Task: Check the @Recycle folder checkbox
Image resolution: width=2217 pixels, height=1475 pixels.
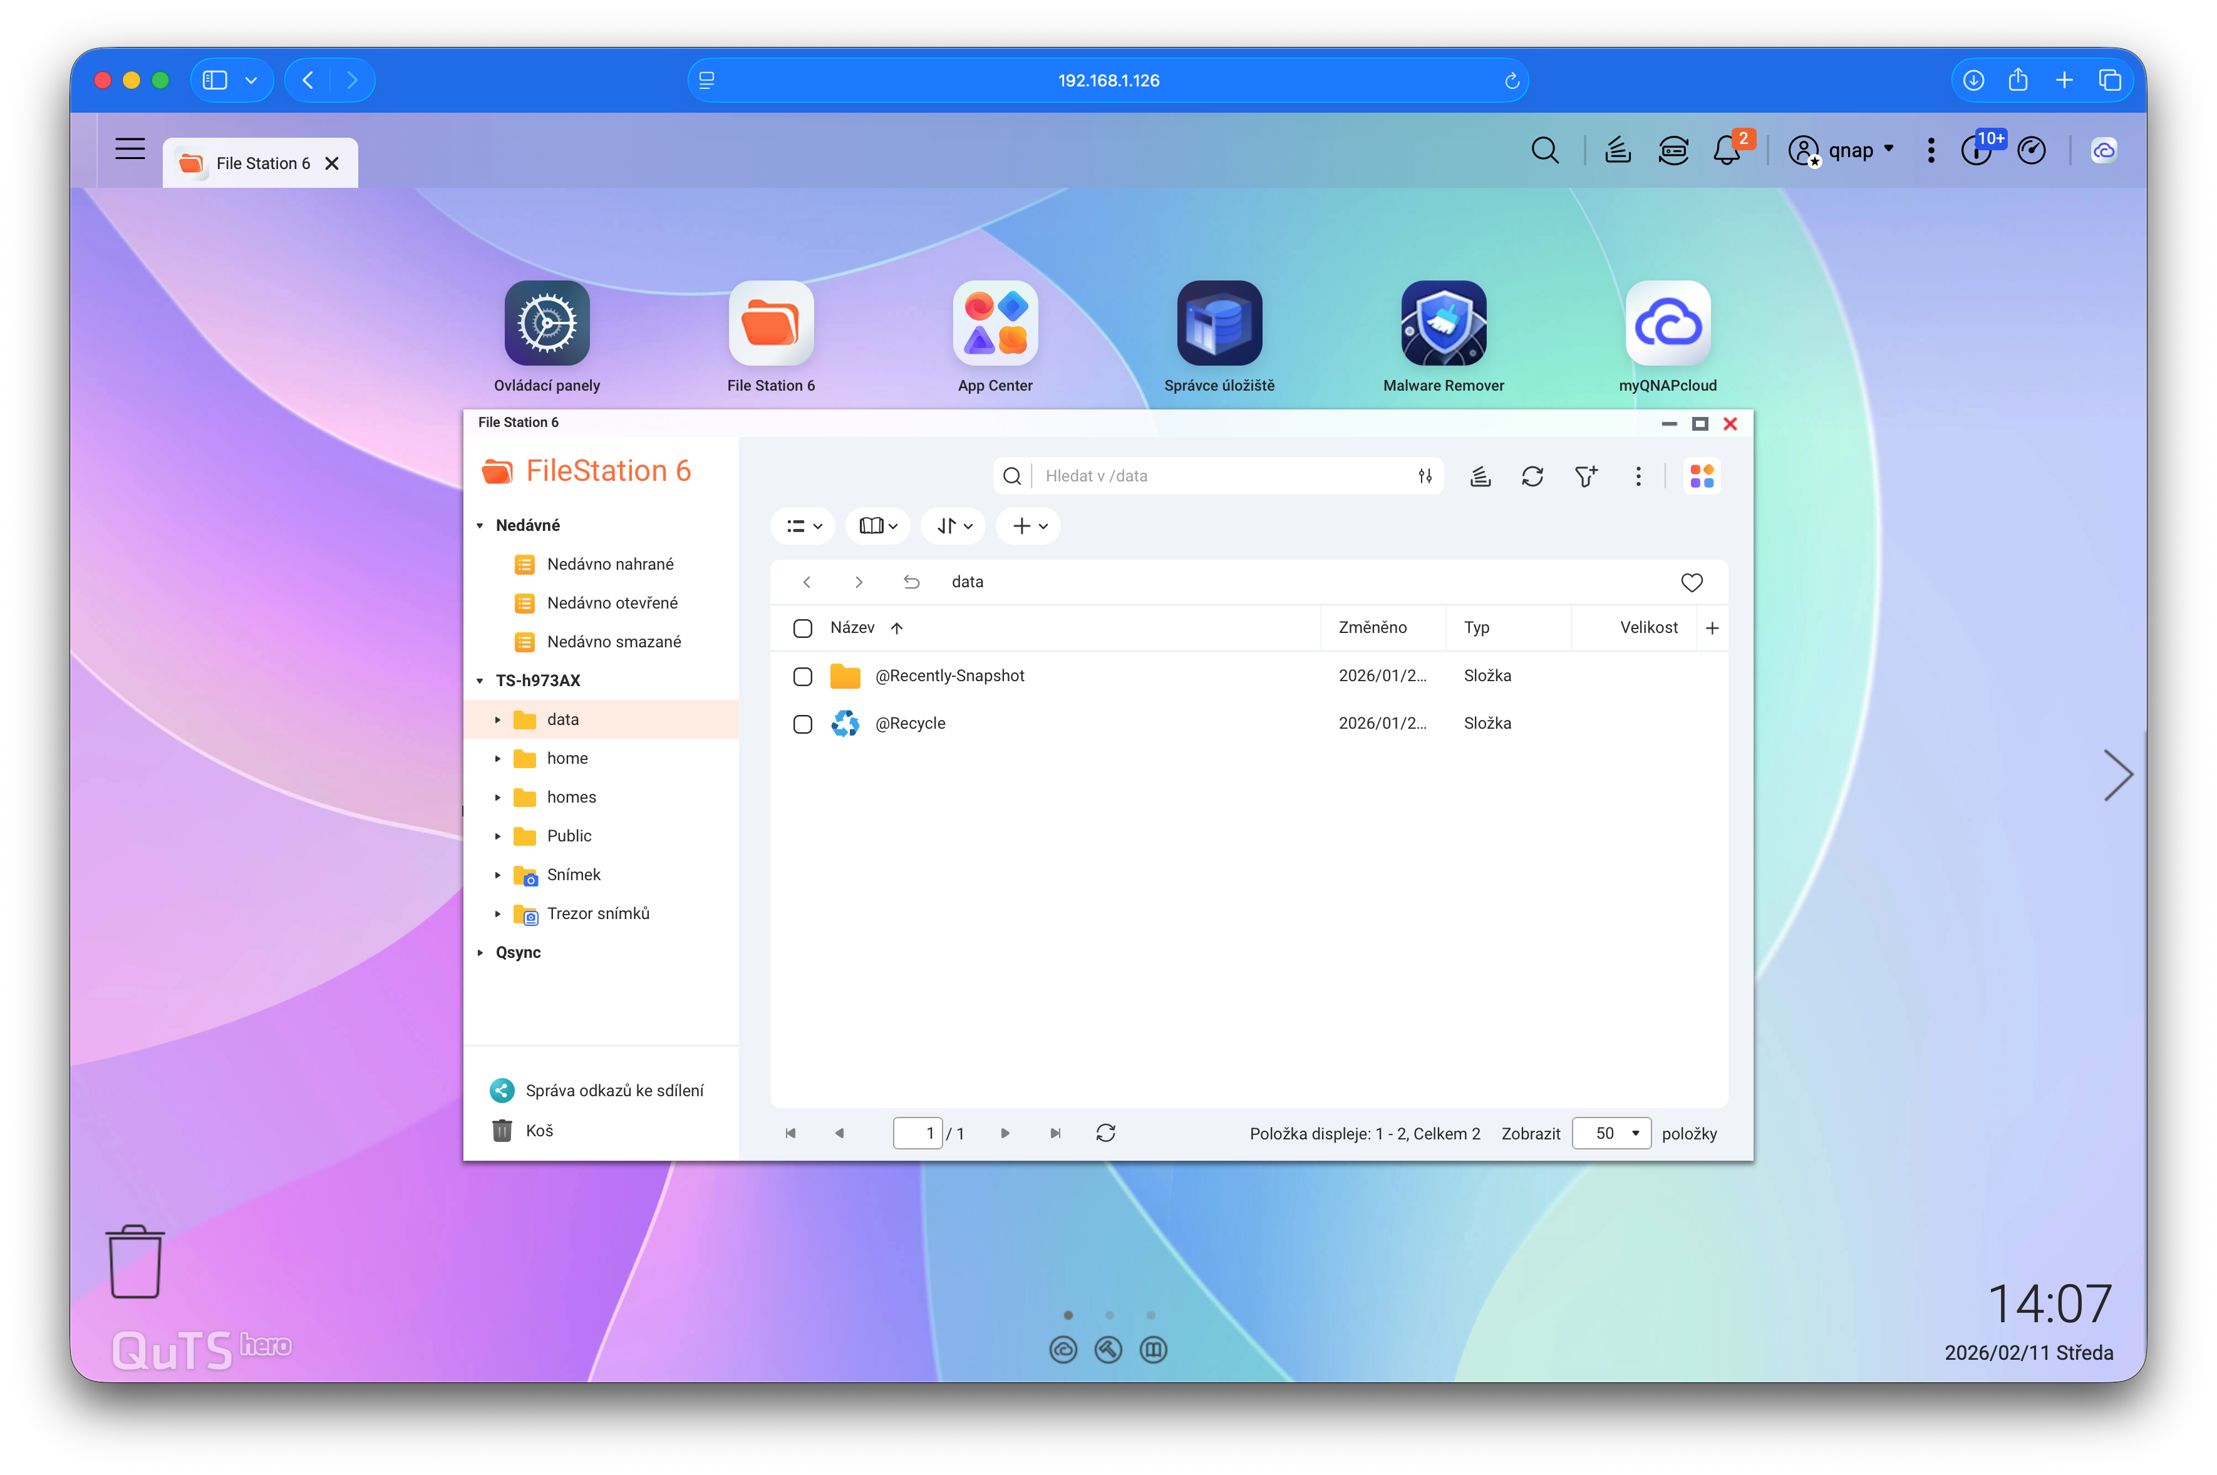Action: tap(802, 724)
